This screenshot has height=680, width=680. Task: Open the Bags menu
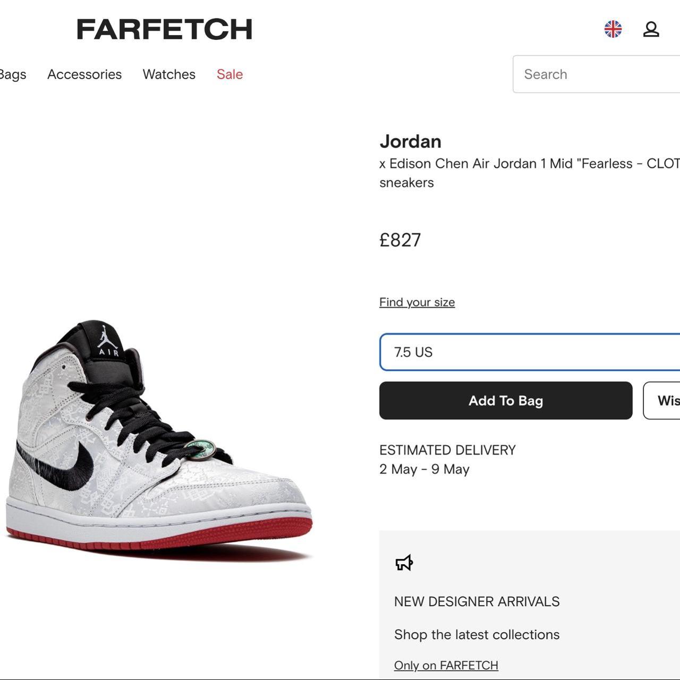pos(13,74)
